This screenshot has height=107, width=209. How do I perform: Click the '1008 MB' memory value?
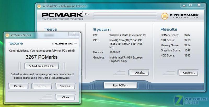tap(115, 52)
